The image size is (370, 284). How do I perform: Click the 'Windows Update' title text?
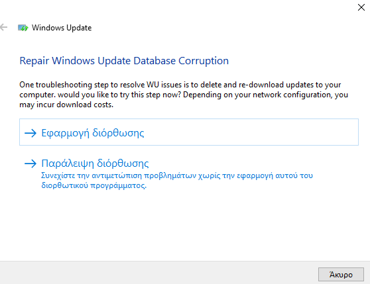pyautogui.click(x=62, y=28)
